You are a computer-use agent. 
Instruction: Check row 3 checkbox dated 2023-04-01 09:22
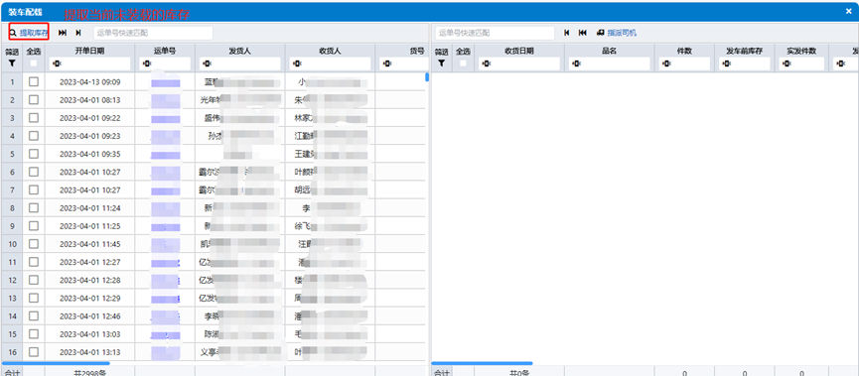point(34,118)
